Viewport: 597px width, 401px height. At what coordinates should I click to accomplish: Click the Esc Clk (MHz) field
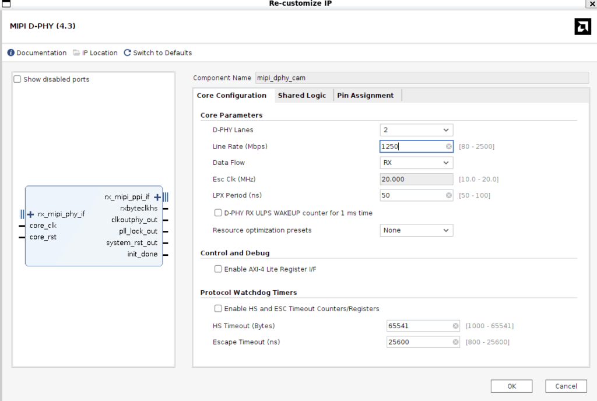pyautogui.click(x=416, y=179)
